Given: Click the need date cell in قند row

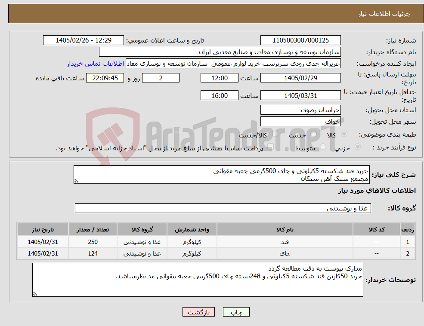Looking at the screenshot, I should [43, 242].
